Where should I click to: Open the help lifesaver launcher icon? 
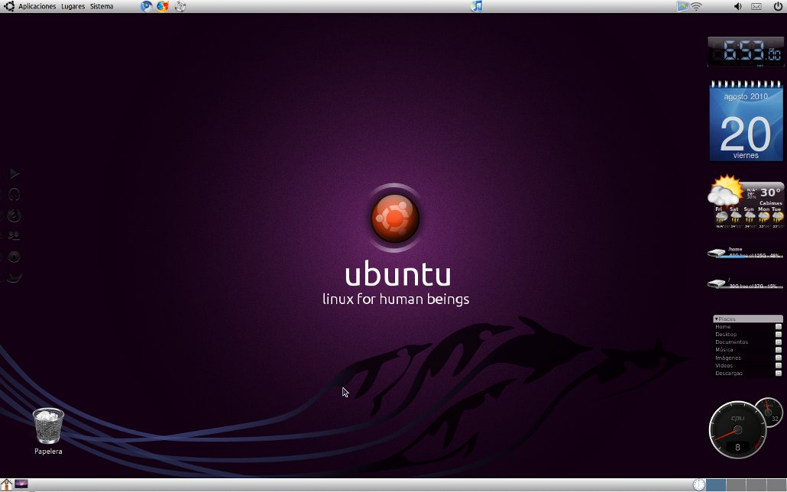pos(180,6)
